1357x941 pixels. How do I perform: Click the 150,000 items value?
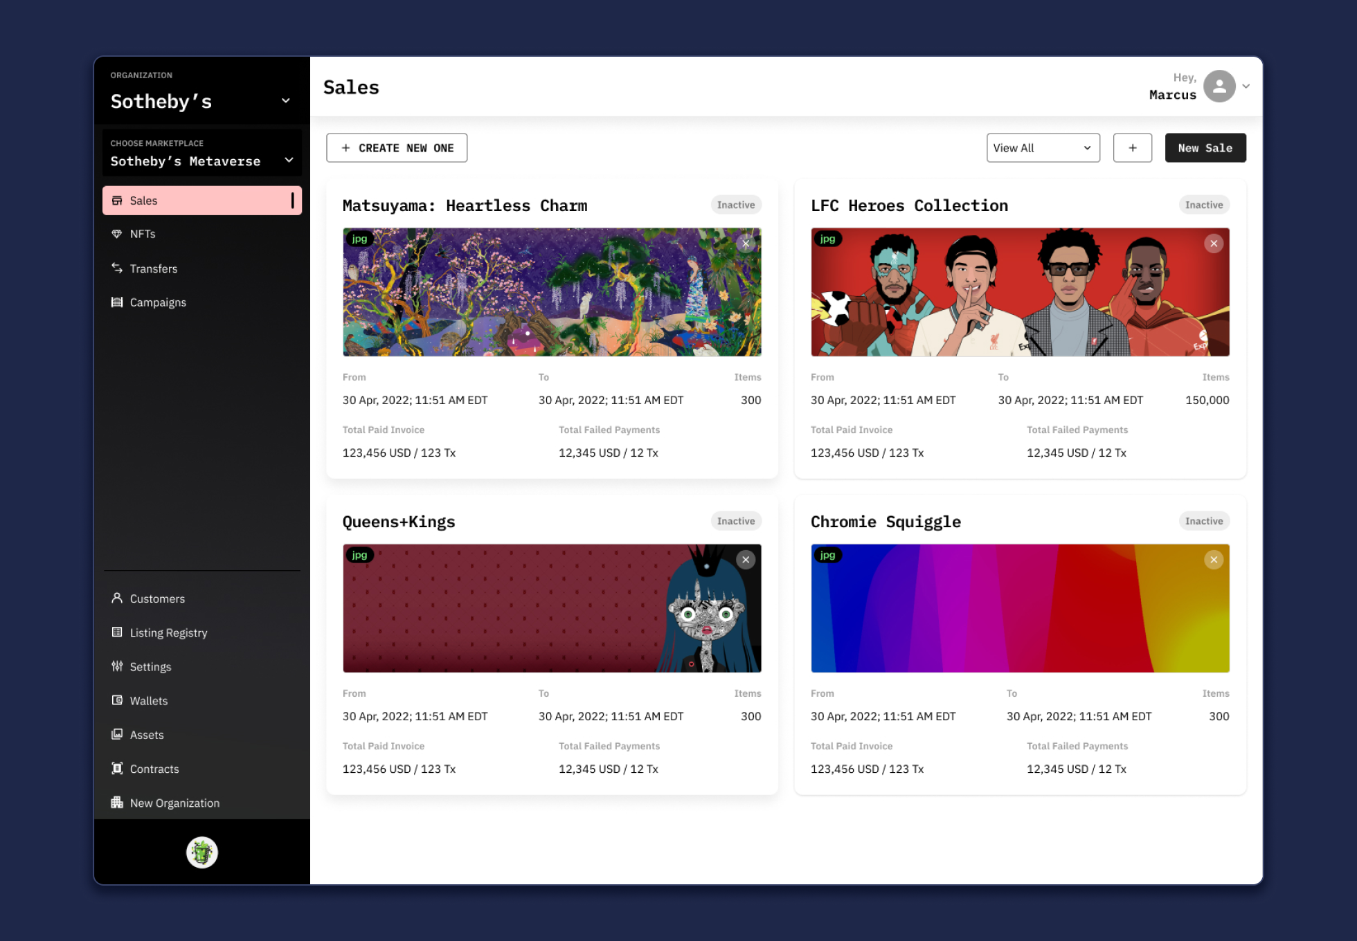(x=1207, y=400)
